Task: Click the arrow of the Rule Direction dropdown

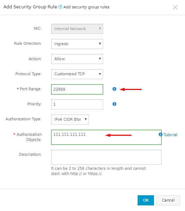Action: coord(100,44)
